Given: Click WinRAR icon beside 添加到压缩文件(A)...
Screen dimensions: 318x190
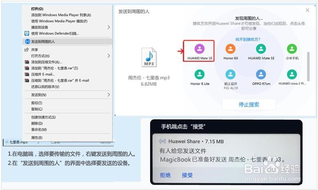Looking at the screenshot, I should pos(27,62).
